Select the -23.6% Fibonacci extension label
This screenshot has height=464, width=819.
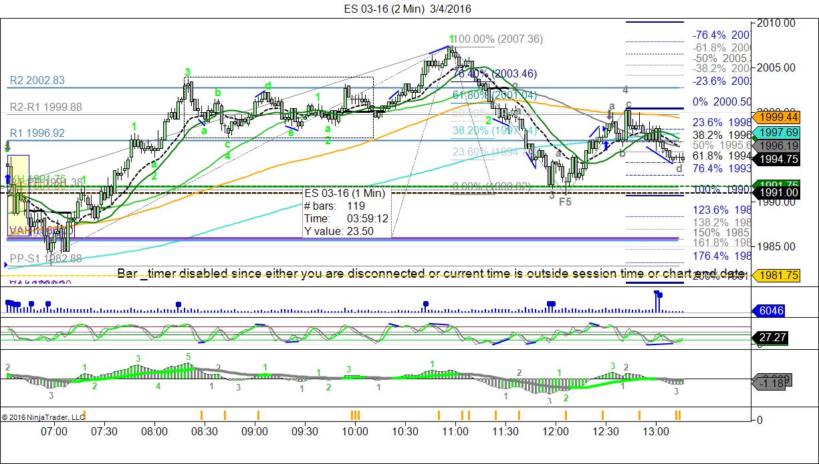tap(721, 81)
